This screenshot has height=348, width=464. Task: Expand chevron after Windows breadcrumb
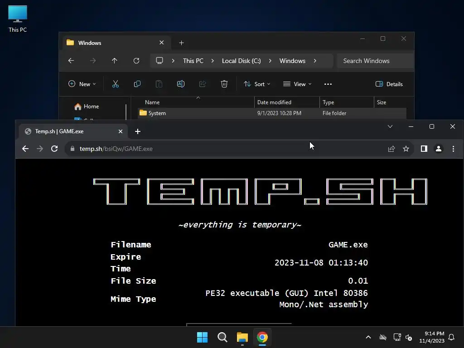(315, 61)
